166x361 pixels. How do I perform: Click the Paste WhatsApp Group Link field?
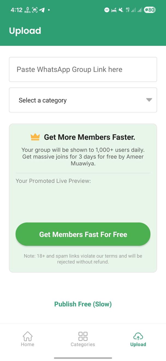coord(83,69)
